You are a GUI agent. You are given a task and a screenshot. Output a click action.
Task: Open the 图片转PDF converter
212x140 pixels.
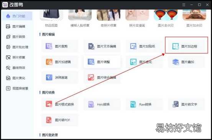point(60,120)
